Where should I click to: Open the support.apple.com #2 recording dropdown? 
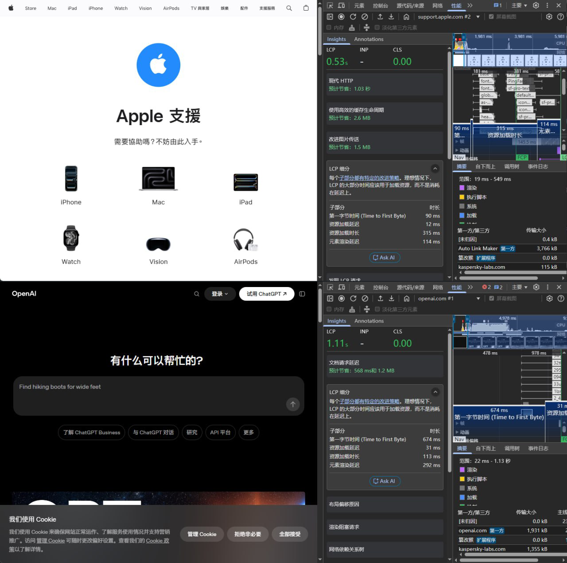449,16
